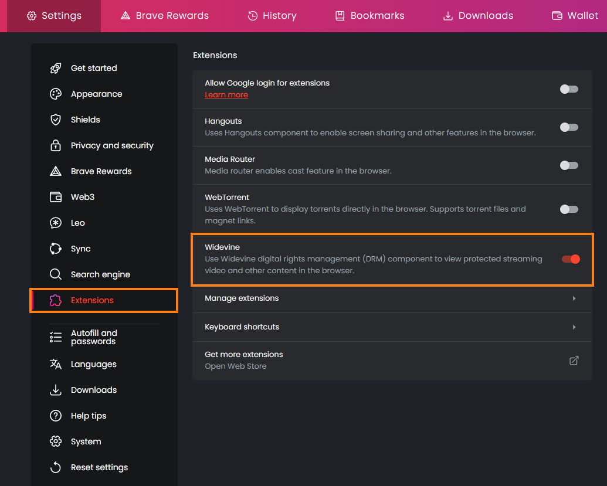Click the shield icon beside Shields
The width and height of the screenshot is (607, 486).
tap(56, 120)
